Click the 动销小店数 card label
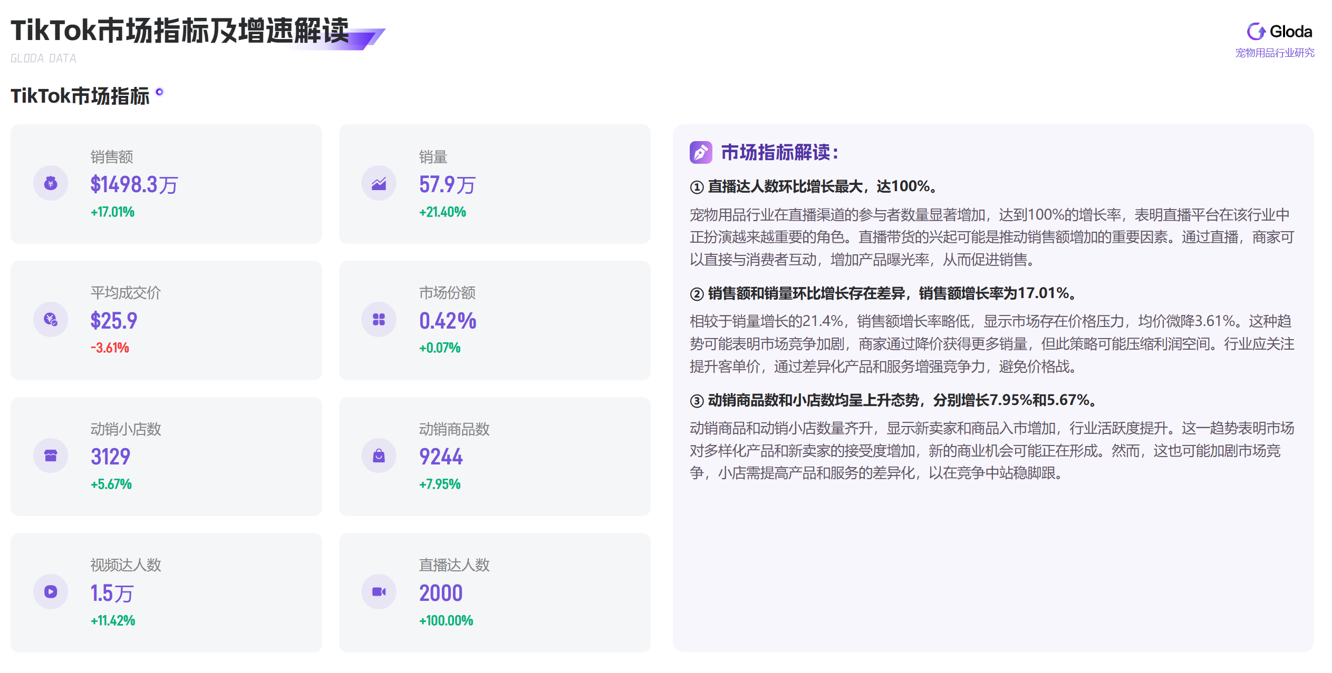 click(126, 429)
